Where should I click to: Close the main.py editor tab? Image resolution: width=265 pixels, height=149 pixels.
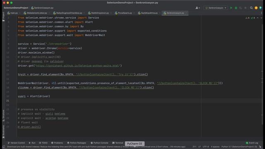[19, 13]
